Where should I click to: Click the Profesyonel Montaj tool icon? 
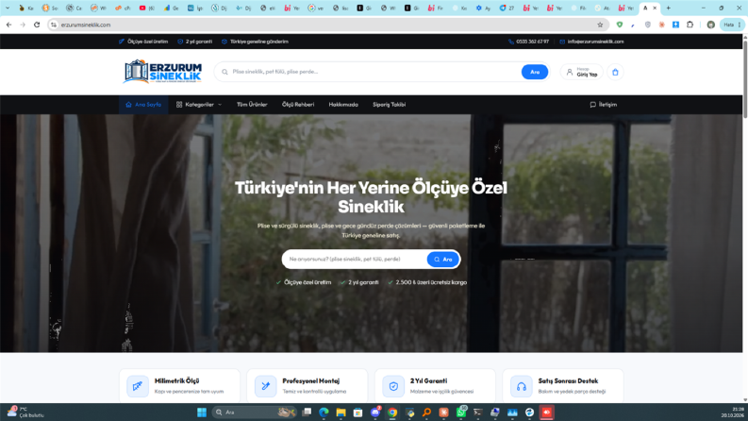pyautogui.click(x=265, y=386)
